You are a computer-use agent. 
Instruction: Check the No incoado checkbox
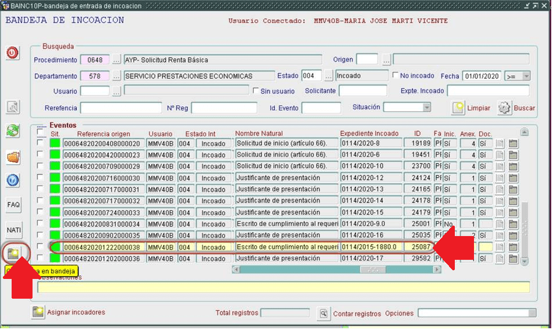[x=396, y=76]
